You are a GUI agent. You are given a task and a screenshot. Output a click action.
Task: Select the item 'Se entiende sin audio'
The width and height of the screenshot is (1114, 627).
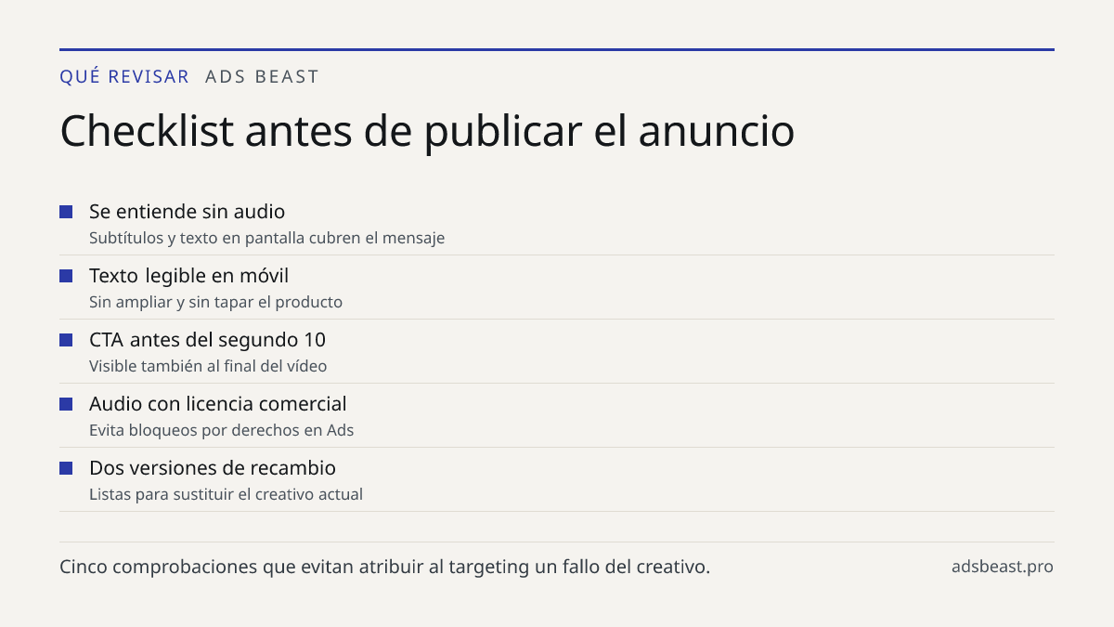click(x=187, y=212)
